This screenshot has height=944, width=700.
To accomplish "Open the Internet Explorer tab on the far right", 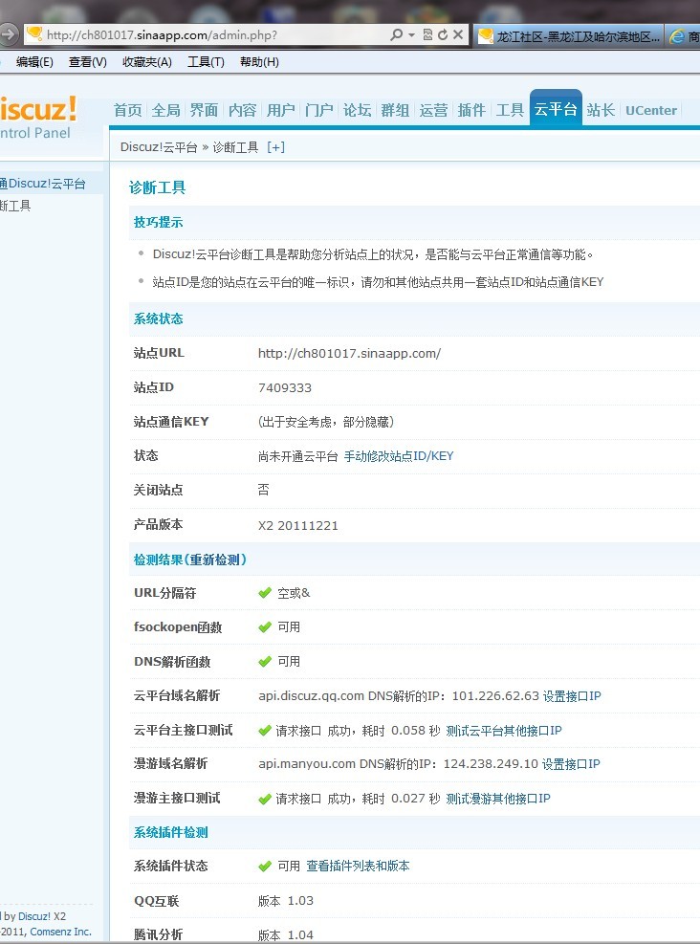I will (684, 36).
